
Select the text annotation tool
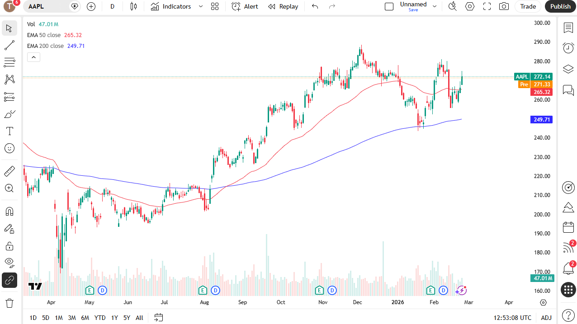point(9,131)
